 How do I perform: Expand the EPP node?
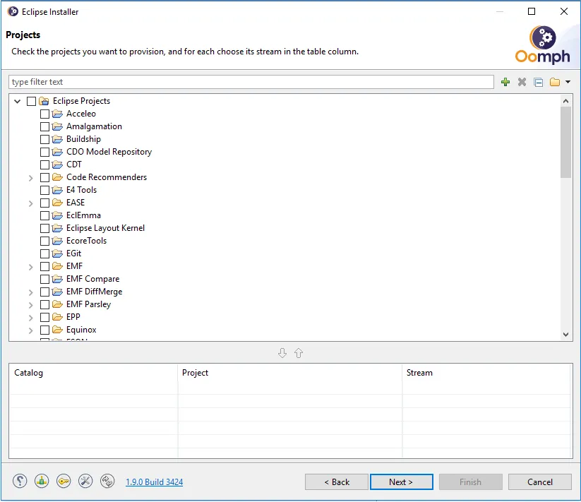point(31,318)
